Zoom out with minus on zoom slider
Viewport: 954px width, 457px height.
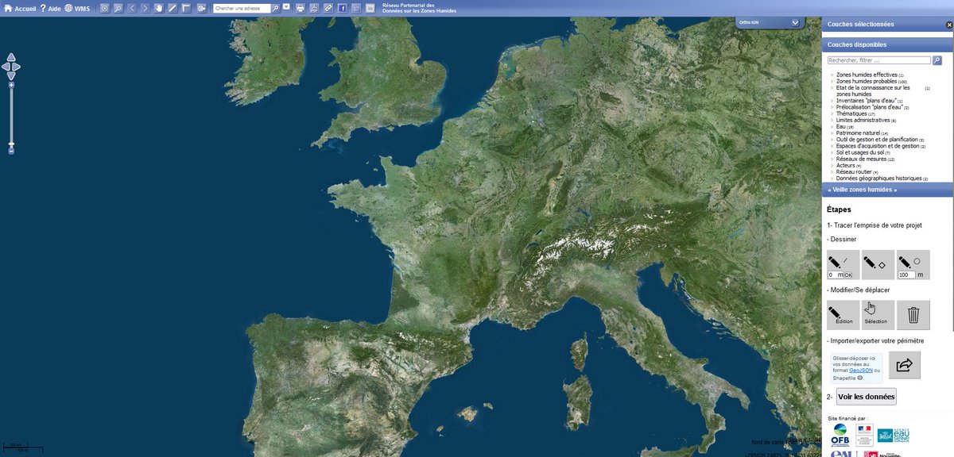(11, 151)
